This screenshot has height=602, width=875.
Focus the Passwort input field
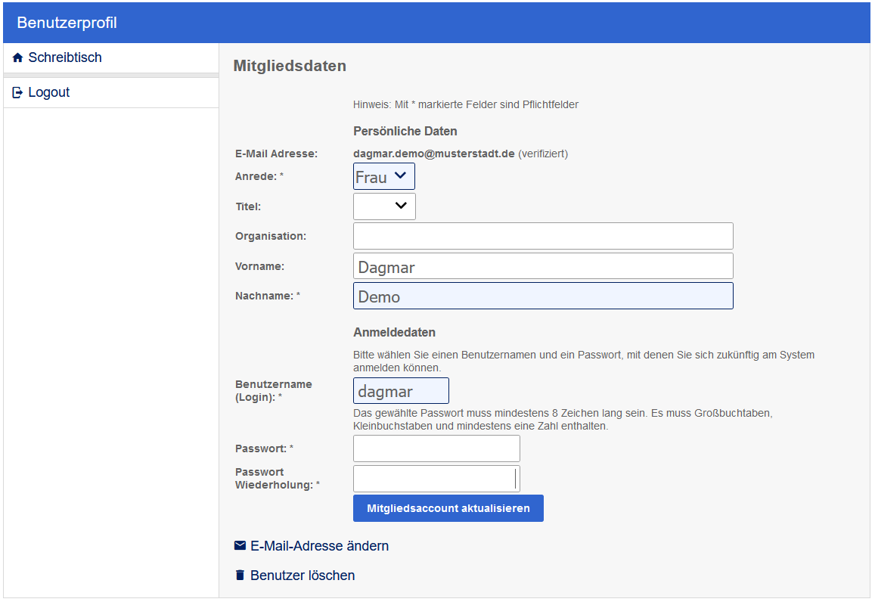(436, 448)
